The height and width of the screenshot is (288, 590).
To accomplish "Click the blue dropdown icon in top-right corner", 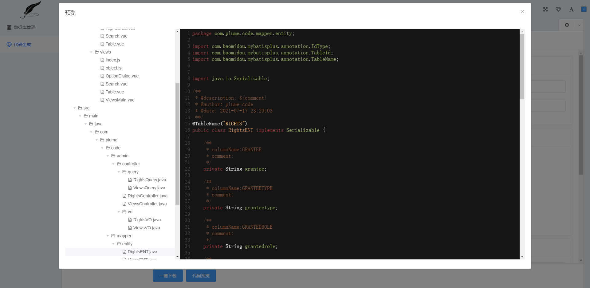I will [x=584, y=9].
